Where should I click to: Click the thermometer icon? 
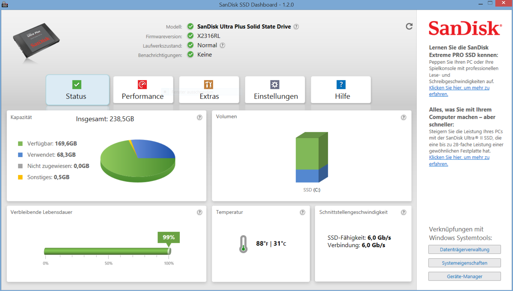coord(243,244)
